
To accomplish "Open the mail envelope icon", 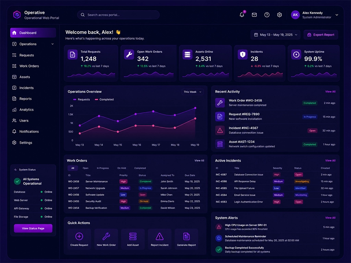I will [x=254, y=15].
